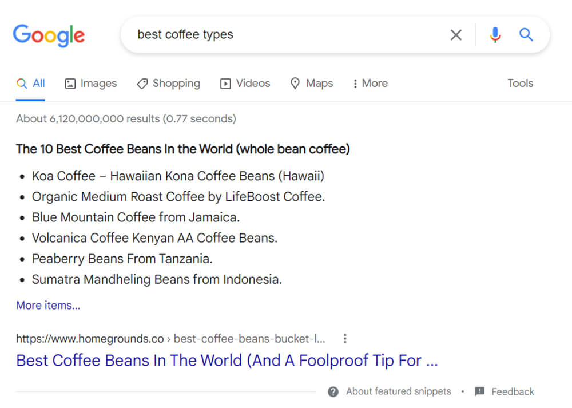This screenshot has height=408, width=572.
Task: Go to the Videos tab
Action: point(245,84)
